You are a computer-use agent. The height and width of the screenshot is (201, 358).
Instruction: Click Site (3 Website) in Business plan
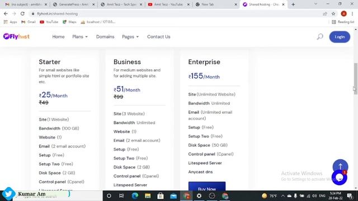point(129,113)
